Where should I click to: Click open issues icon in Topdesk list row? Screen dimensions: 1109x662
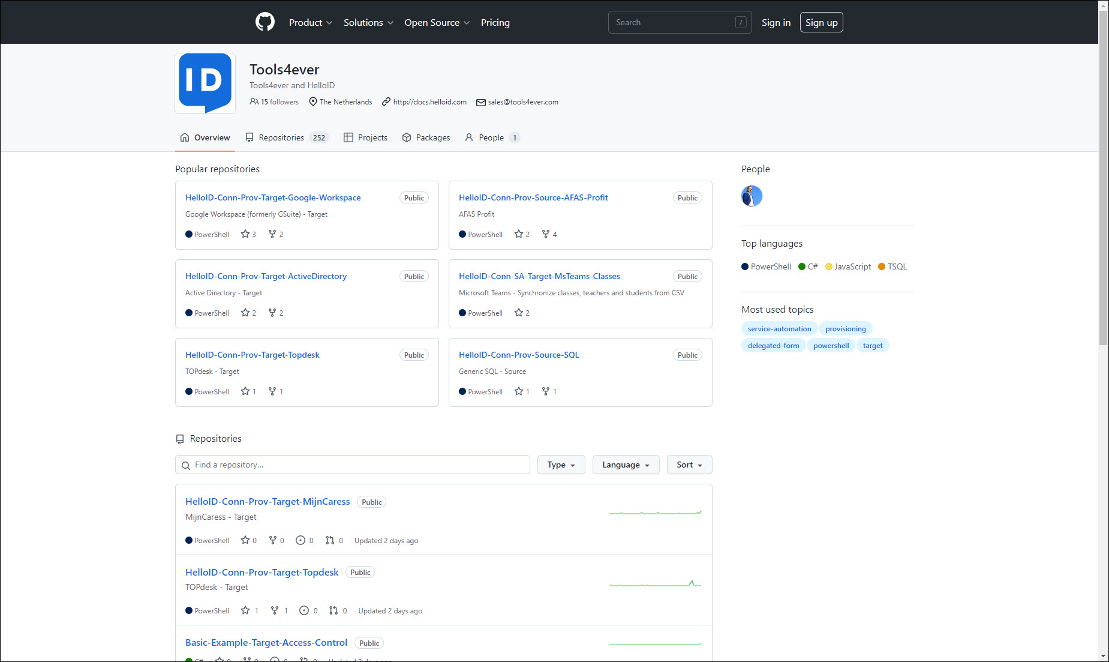[304, 610]
